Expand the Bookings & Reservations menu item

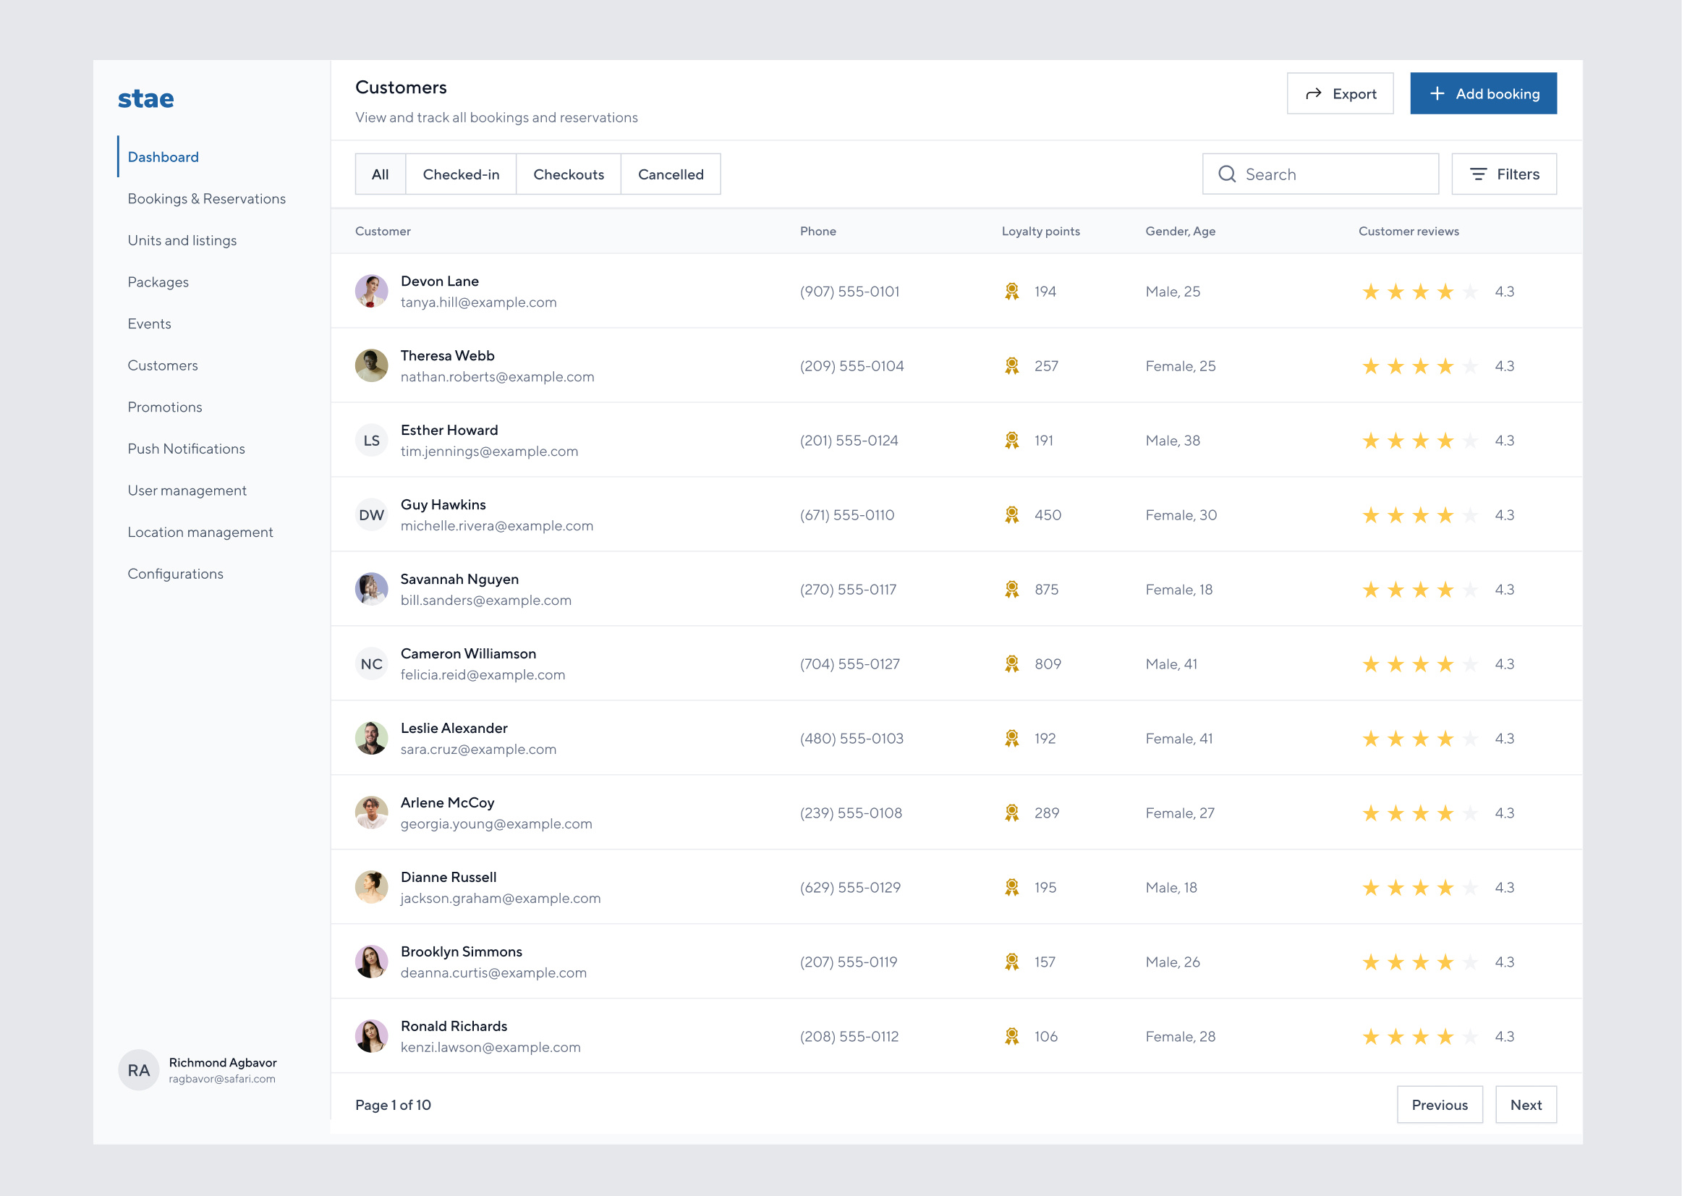pyautogui.click(x=207, y=198)
